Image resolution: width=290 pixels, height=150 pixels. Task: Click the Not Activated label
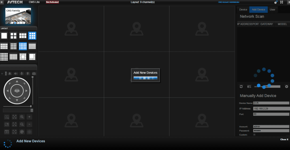click(x=52, y=2)
